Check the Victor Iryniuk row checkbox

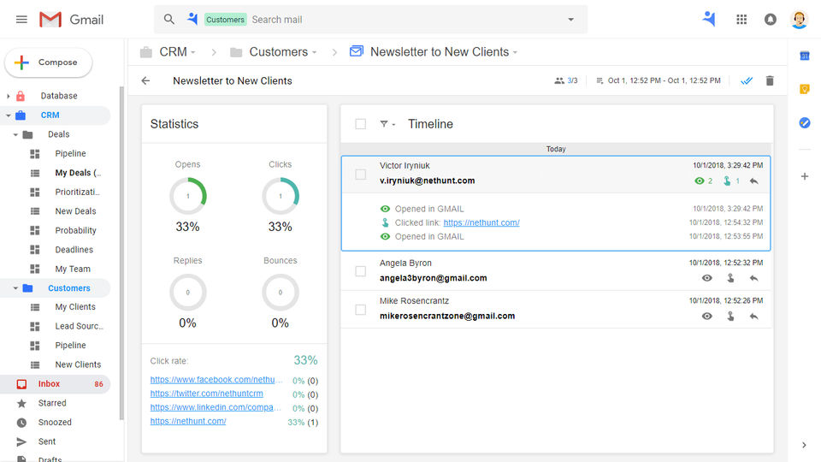[360, 175]
